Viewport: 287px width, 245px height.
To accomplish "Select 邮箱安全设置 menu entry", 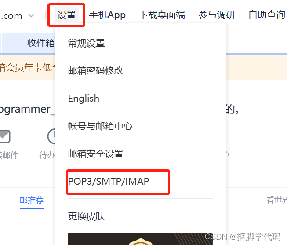I will (95, 154).
